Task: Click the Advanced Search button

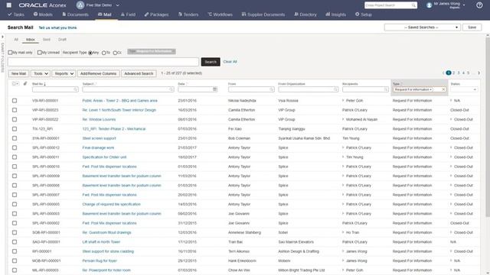Action: pyautogui.click(x=139, y=73)
